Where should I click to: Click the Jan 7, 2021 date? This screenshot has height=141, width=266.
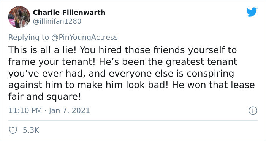point(69,111)
